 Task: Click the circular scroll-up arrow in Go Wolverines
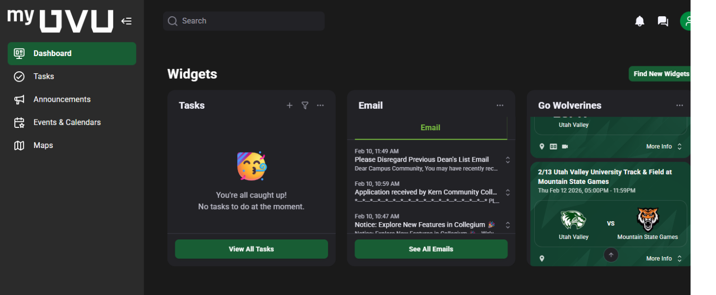point(611,255)
